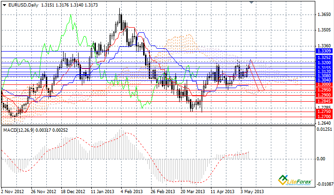334x195 pixels.
Task: Select the 1.2845 red price level tag
Action: (324, 101)
